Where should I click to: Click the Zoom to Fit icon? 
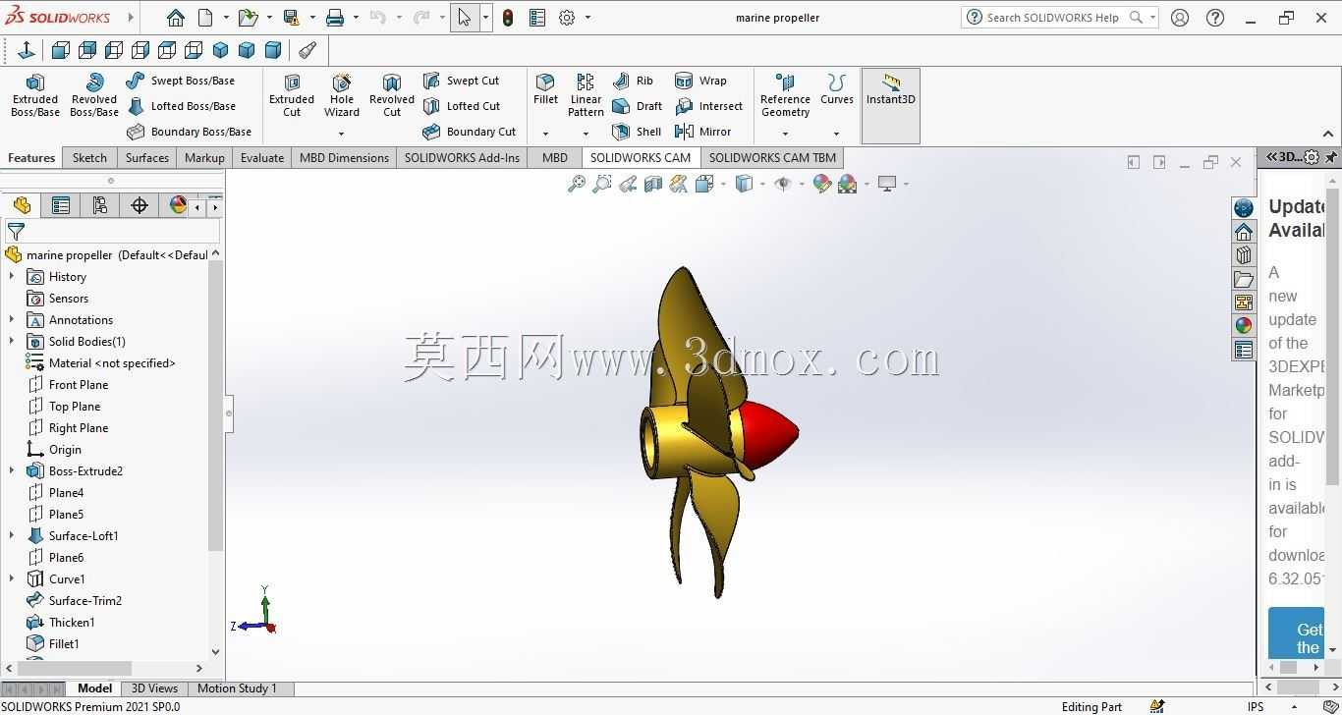click(x=577, y=184)
